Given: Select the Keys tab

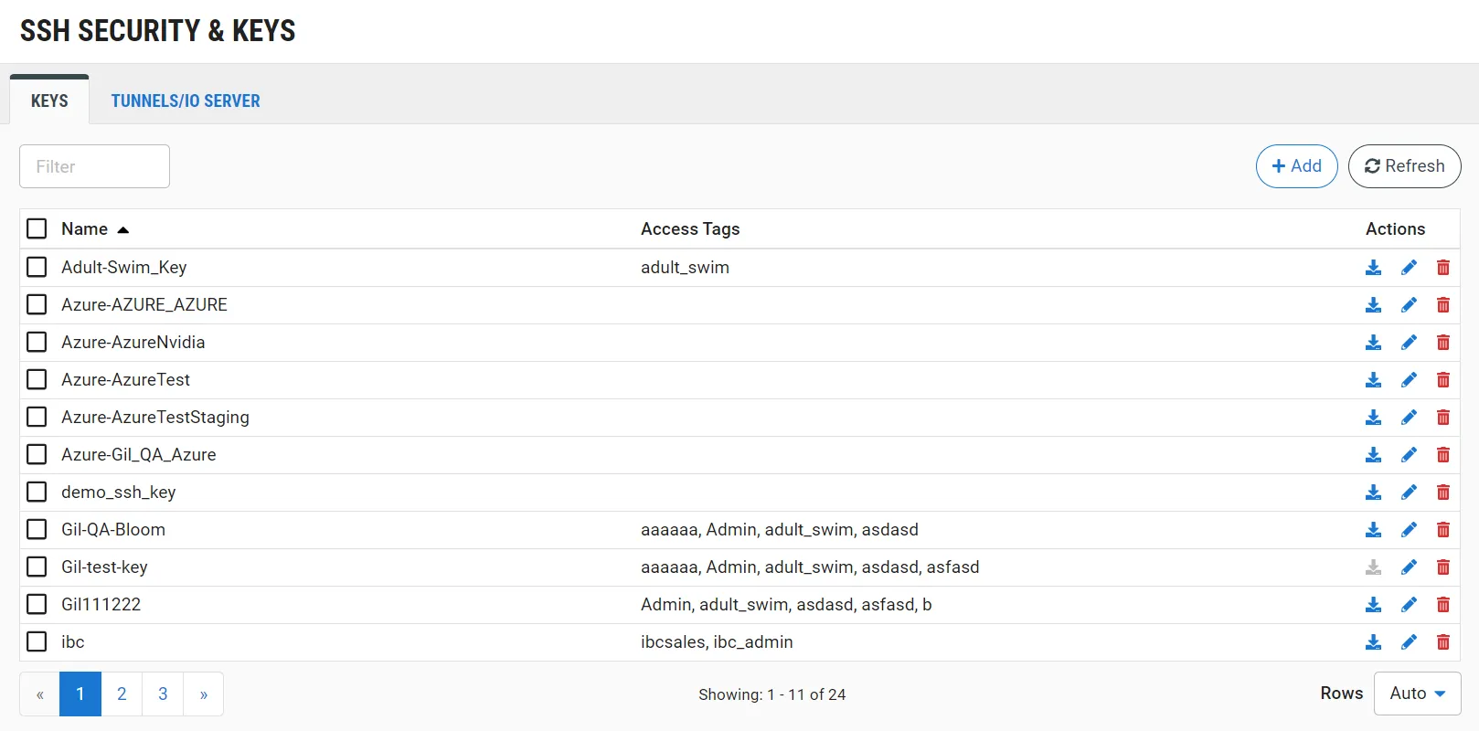Looking at the screenshot, I should point(49,101).
